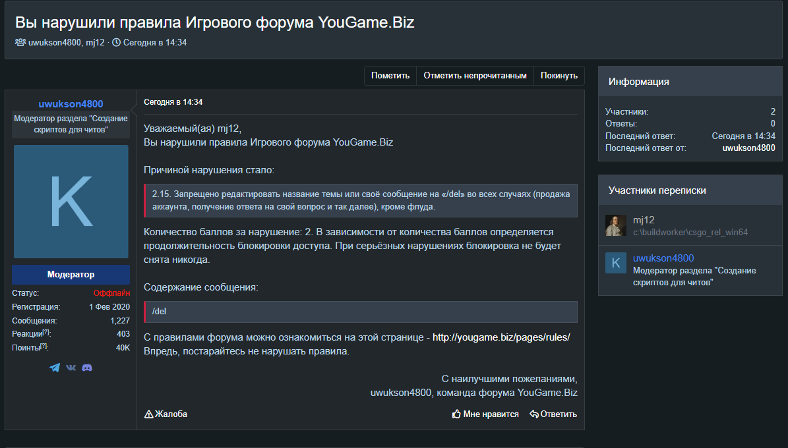Click the small K avatar in participants
This screenshot has width=788, height=448.
pos(616,263)
